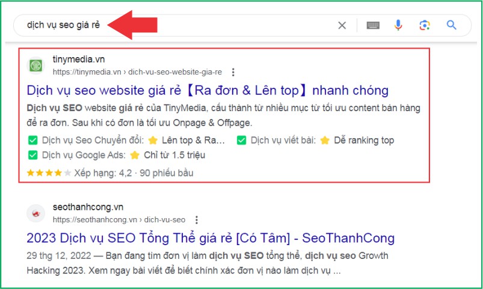This screenshot has width=483, height=289.
Task: Open the on-screen keyboard input tool
Action: click(373, 25)
